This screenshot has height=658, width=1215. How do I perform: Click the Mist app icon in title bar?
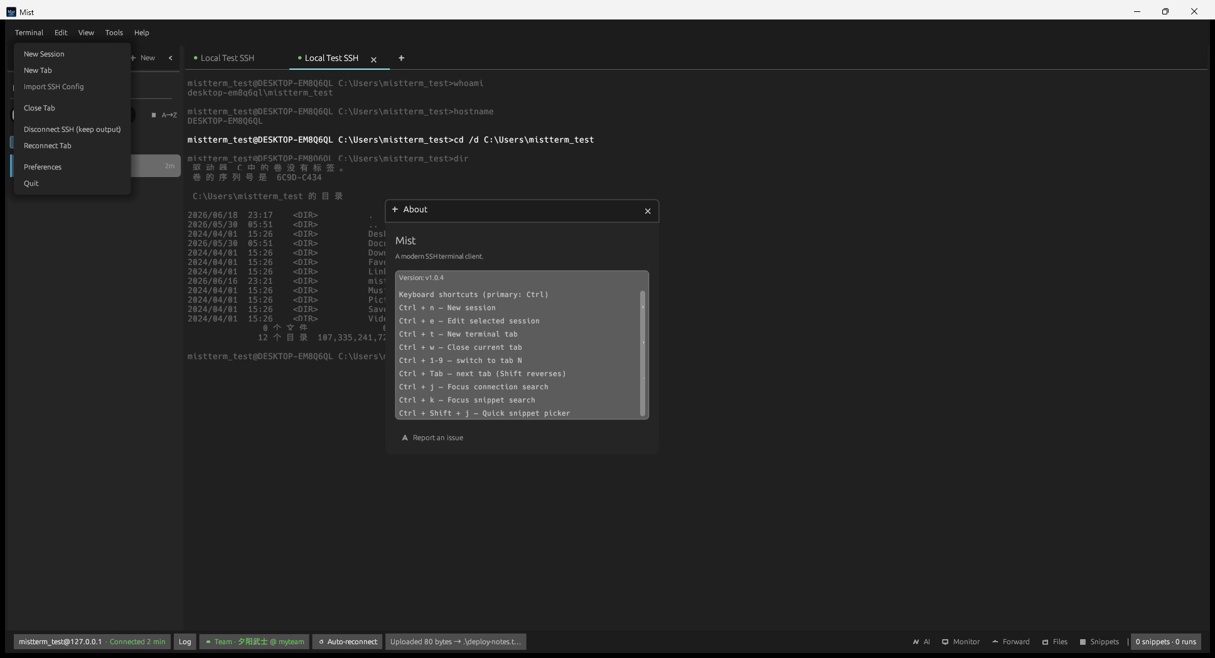click(x=11, y=11)
